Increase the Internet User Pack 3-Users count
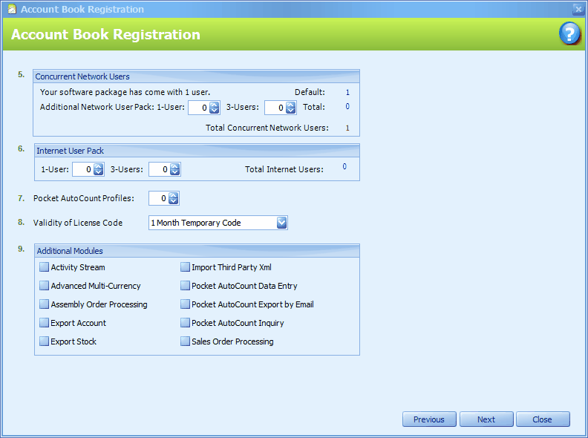This screenshot has height=438, width=588. (x=174, y=166)
